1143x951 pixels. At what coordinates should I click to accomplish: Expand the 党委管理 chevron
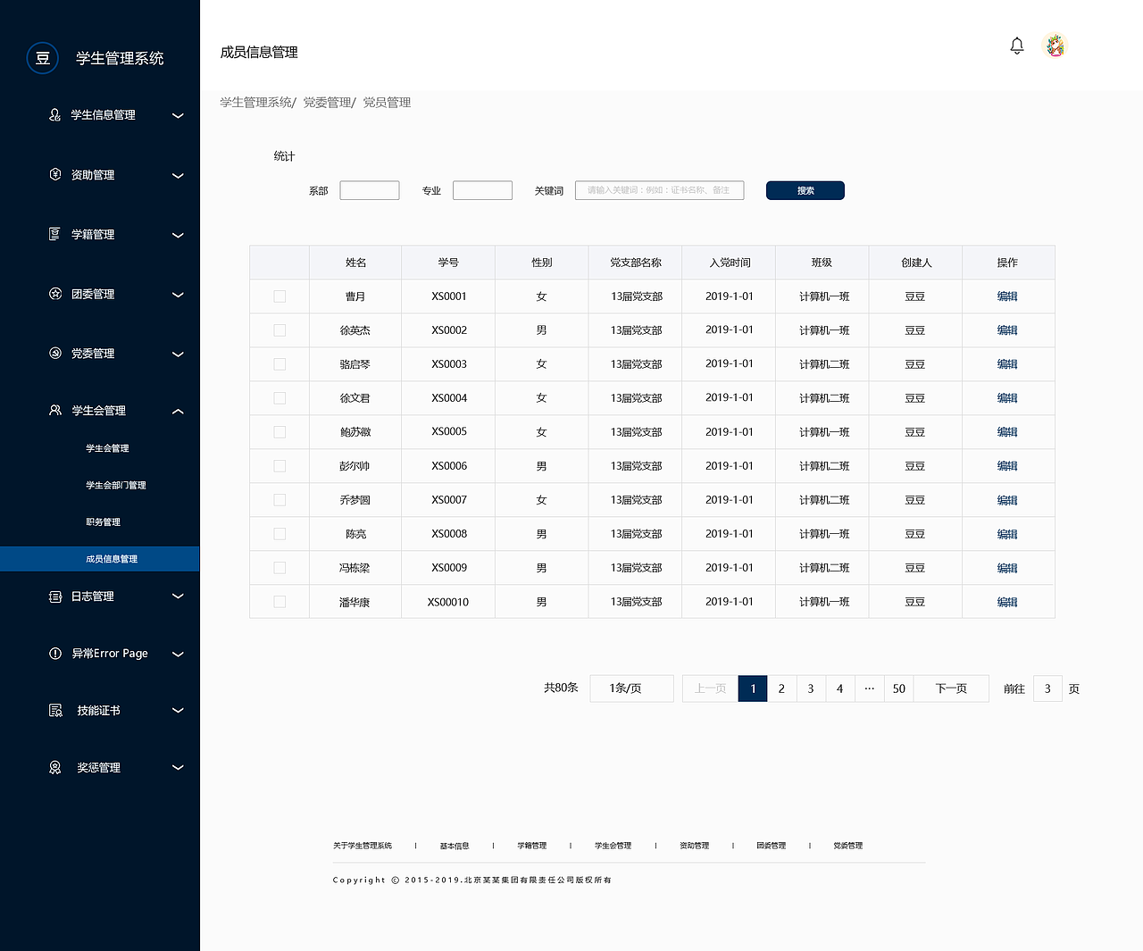click(x=178, y=355)
